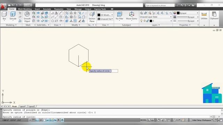Toggle Polar Tracking in status bar
Viewport: 223px width, 125px height.
pyautogui.click(x=41, y=120)
